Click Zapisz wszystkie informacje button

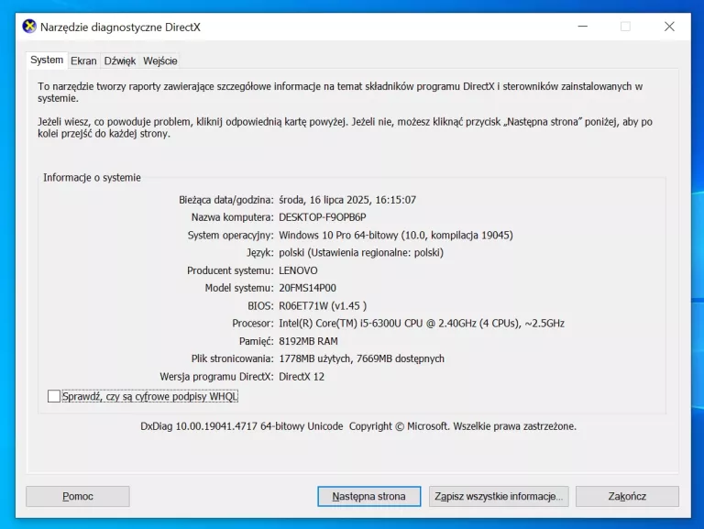(x=499, y=496)
